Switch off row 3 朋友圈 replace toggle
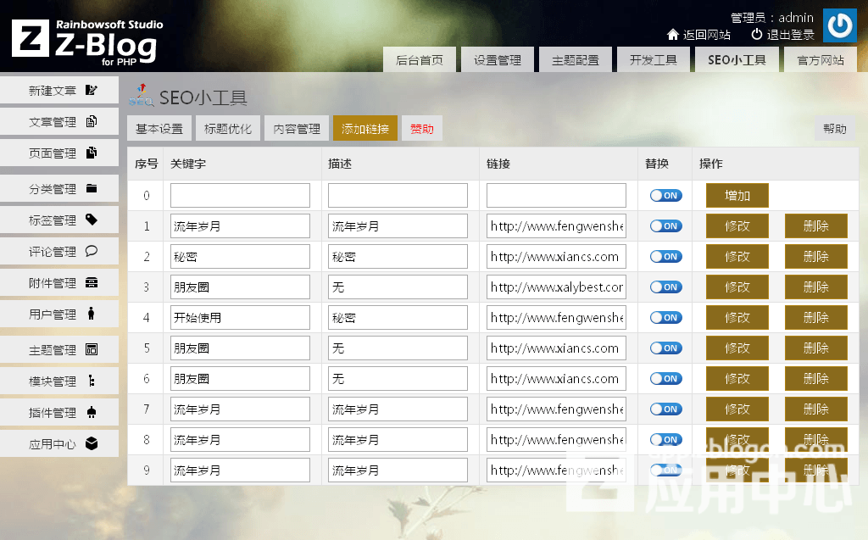This screenshot has width=868, height=540. [665, 287]
